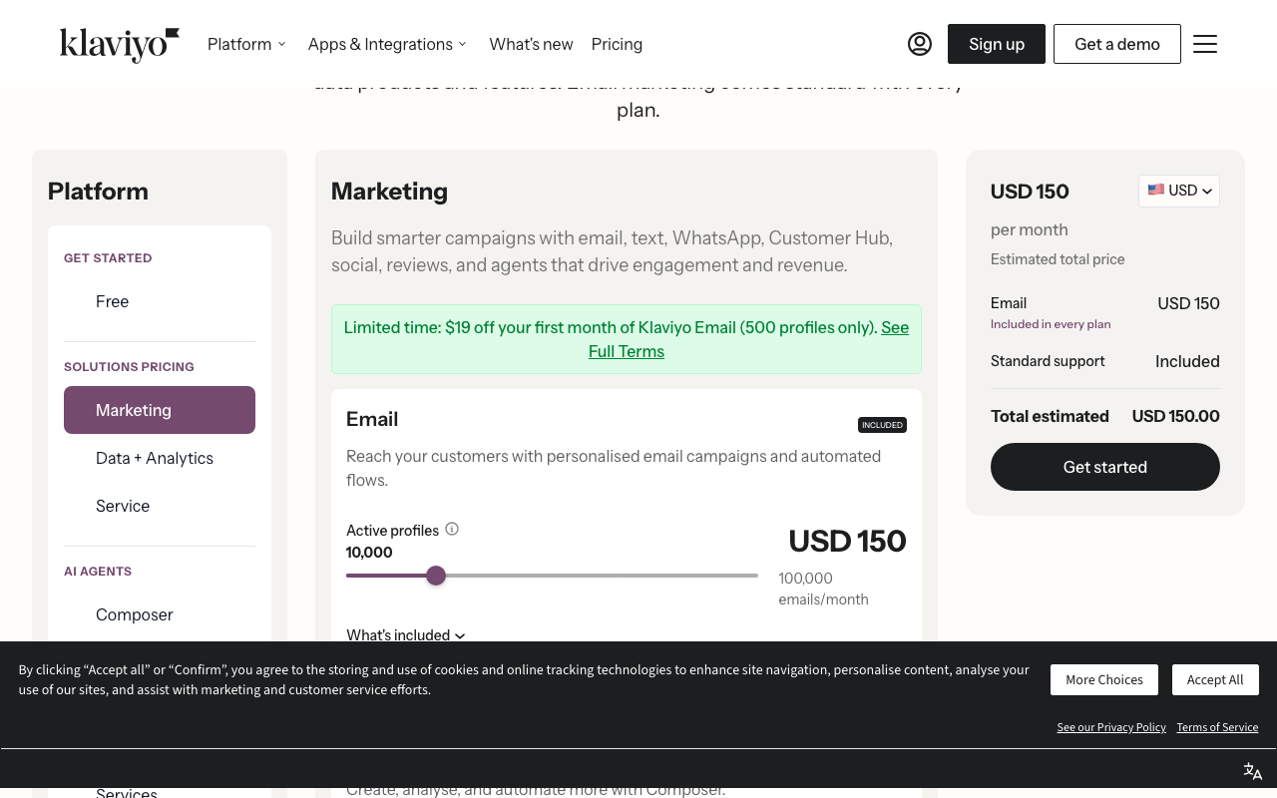
Task: Click the INCLUDED badge on Email
Action: point(882,425)
